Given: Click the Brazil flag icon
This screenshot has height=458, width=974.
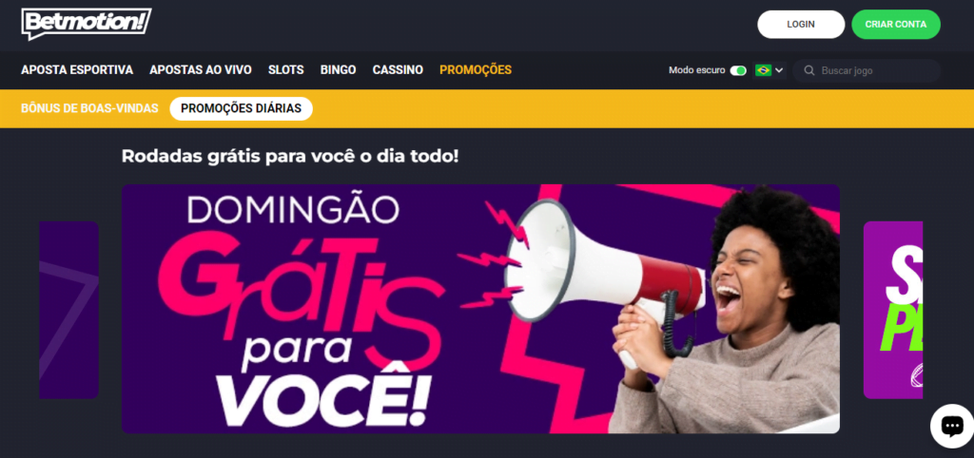Looking at the screenshot, I should 763,70.
